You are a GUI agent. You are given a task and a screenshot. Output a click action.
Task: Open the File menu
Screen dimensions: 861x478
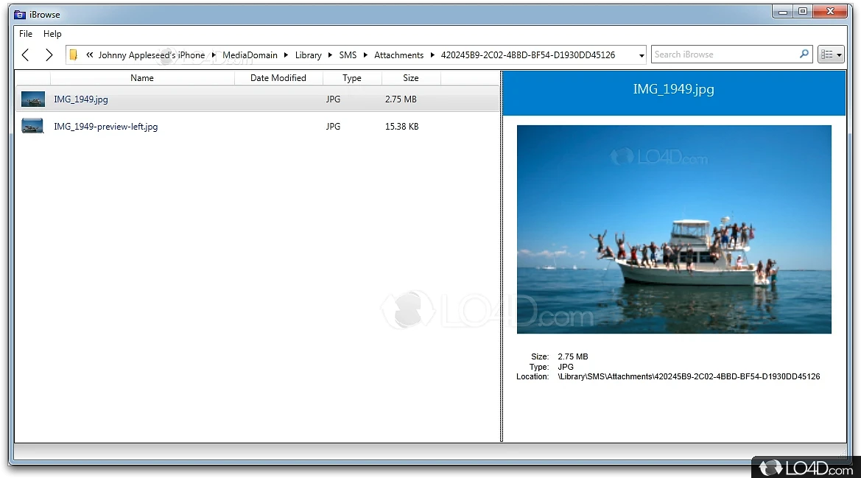[25, 33]
